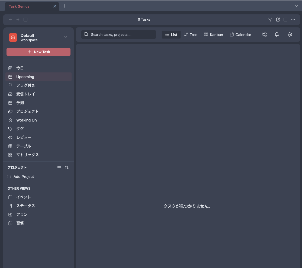The height and width of the screenshot is (268, 302).
Task: Click the search magnifier icon
Action: click(x=86, y=34)
